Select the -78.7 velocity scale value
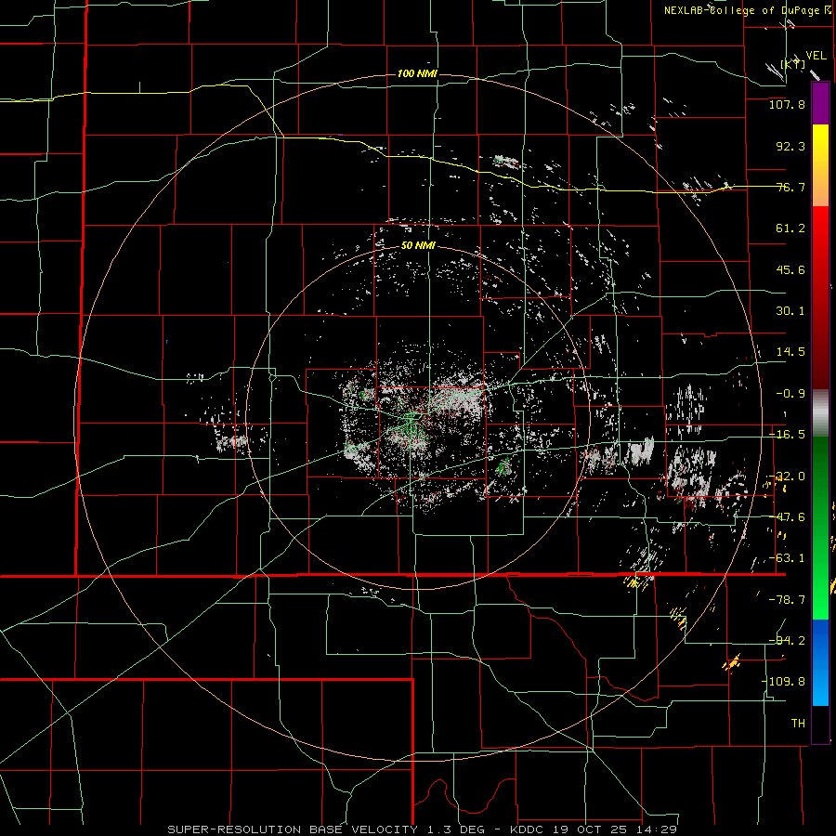The width and height of the screenshot is (836, 836). coord(787,600)
